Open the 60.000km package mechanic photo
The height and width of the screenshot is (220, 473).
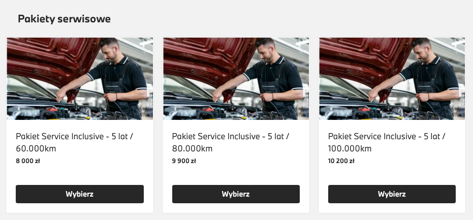(80, 79)
